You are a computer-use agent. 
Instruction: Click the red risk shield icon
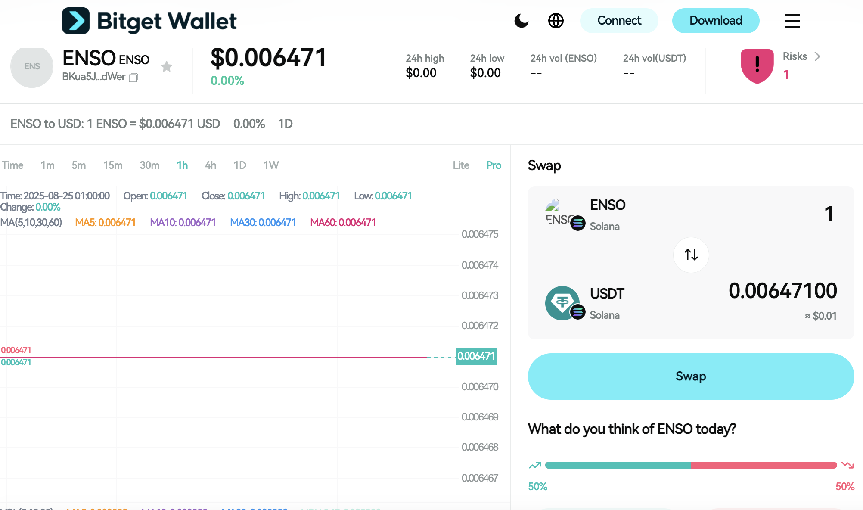[x=757, y=65]
